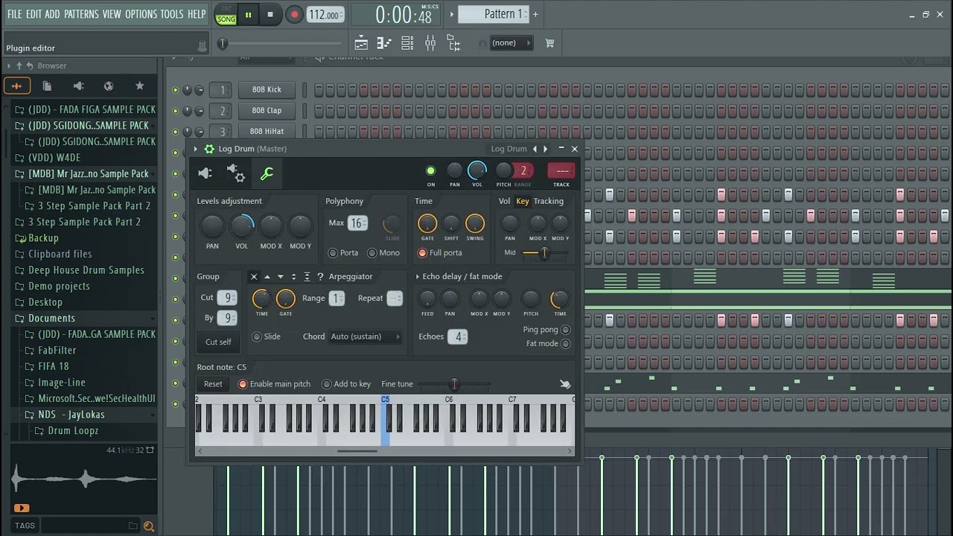Enable the Porta option

[x=333, y=253]
